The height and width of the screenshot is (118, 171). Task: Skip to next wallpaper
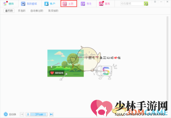click(51, 114)
